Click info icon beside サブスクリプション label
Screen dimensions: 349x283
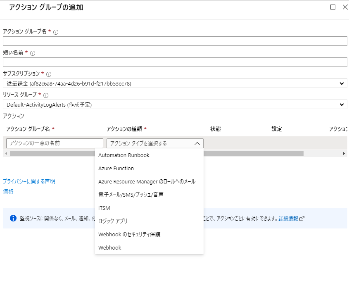coord(49,74)
